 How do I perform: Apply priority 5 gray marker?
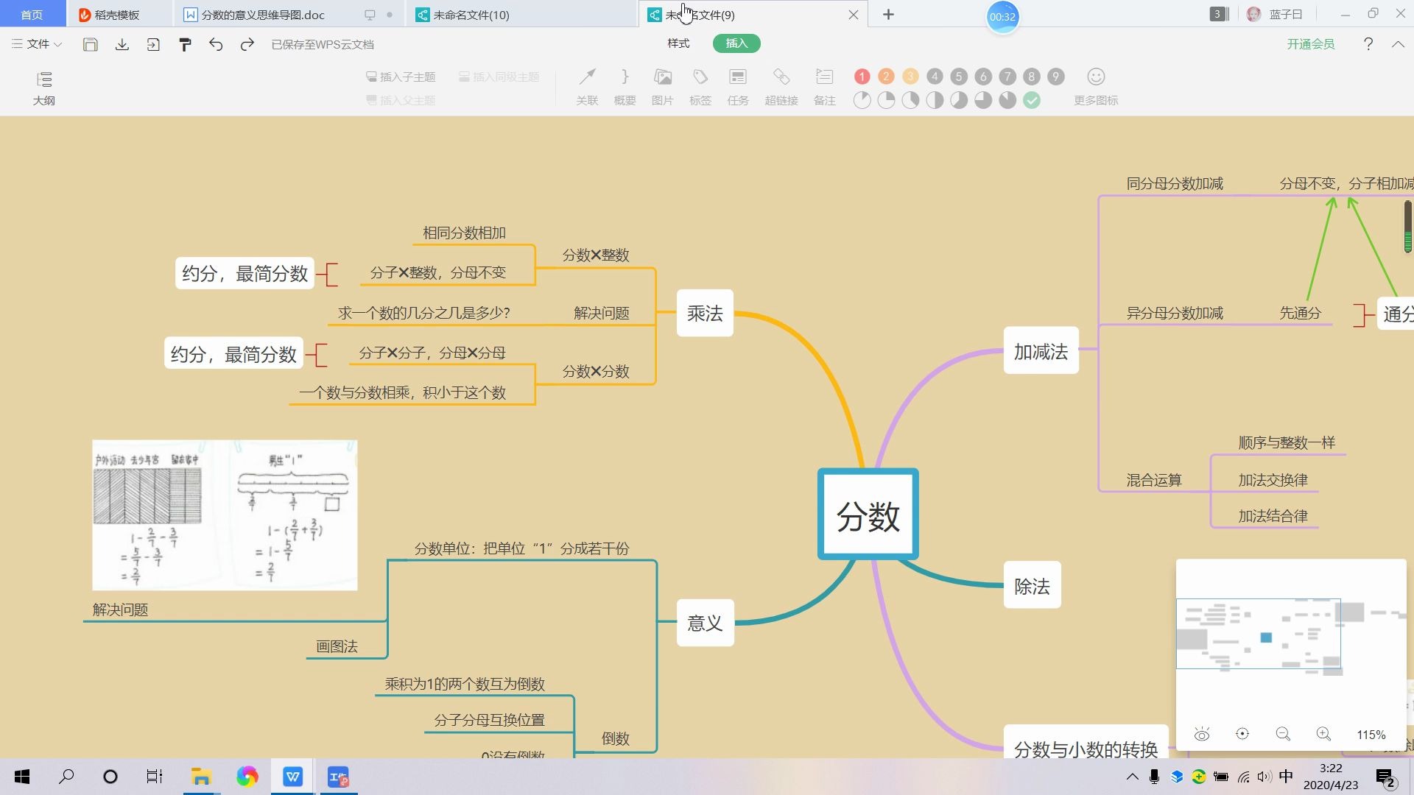(959, 77)
